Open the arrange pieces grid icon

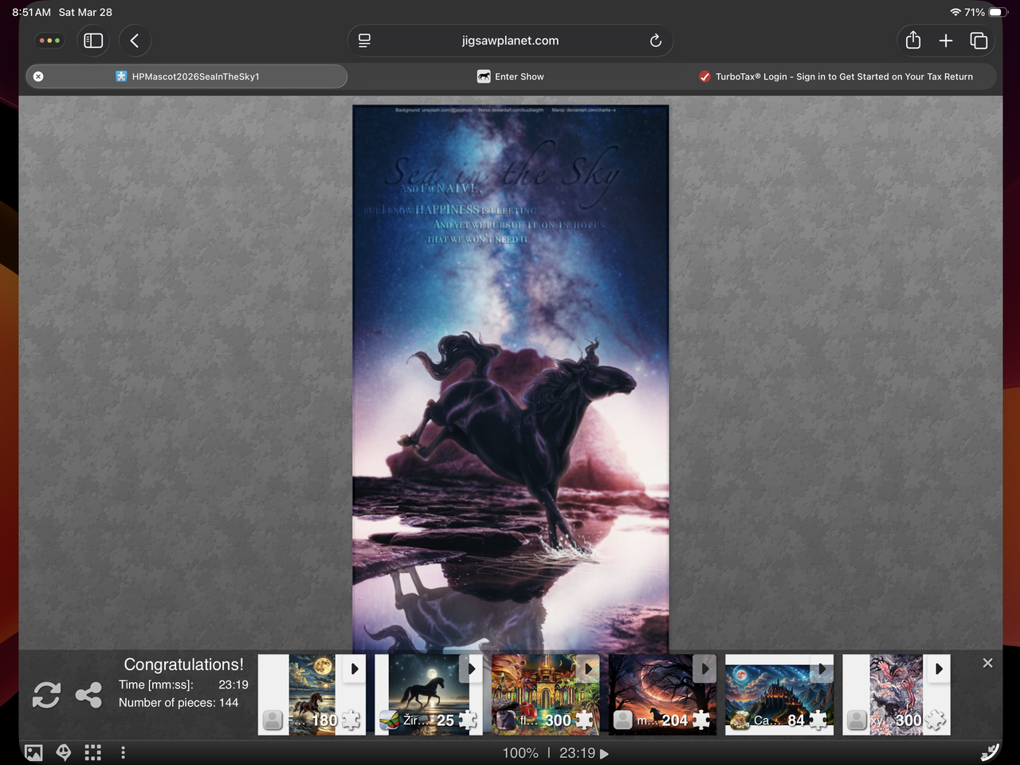click(93, 752)
